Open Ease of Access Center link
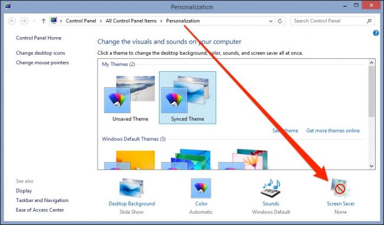Viewport: 384px width, 225px height. (40, 210)
